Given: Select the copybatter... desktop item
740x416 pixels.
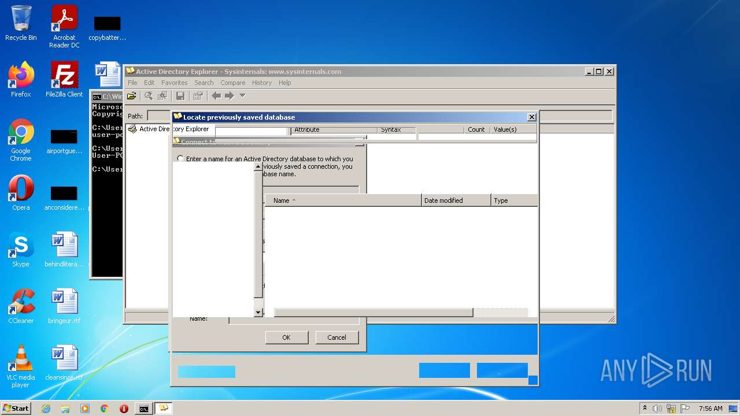Looking at the screenshot, I should click(x=107, y=28).
